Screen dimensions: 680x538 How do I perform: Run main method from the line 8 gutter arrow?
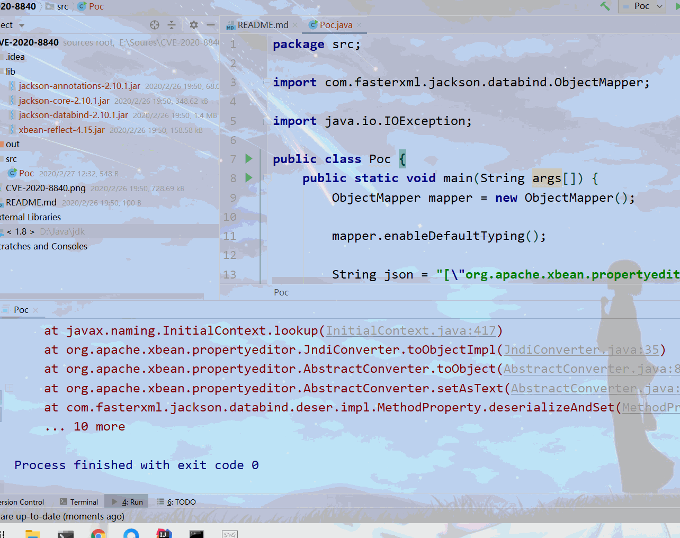(249, 177)
